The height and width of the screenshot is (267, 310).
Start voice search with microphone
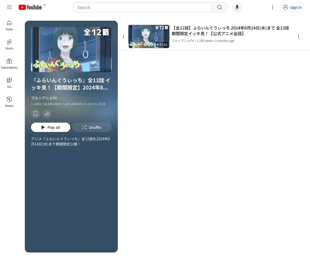click(237, 7)
